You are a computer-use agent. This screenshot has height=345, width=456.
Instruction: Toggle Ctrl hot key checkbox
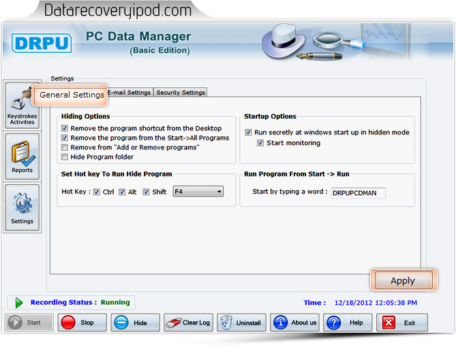tap(97, 192)
